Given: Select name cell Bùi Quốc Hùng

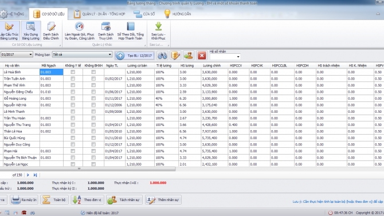Looking at the screenshot, I should [21, 138].
